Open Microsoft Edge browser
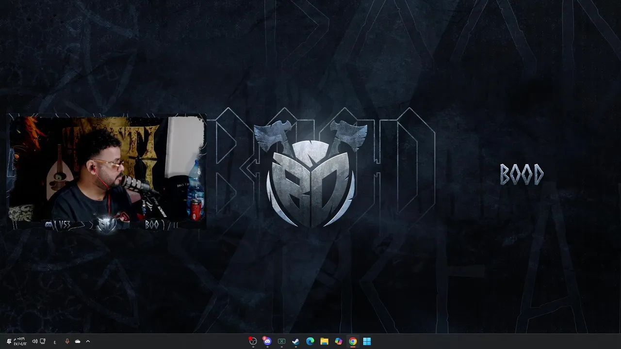 coord(310,341)
